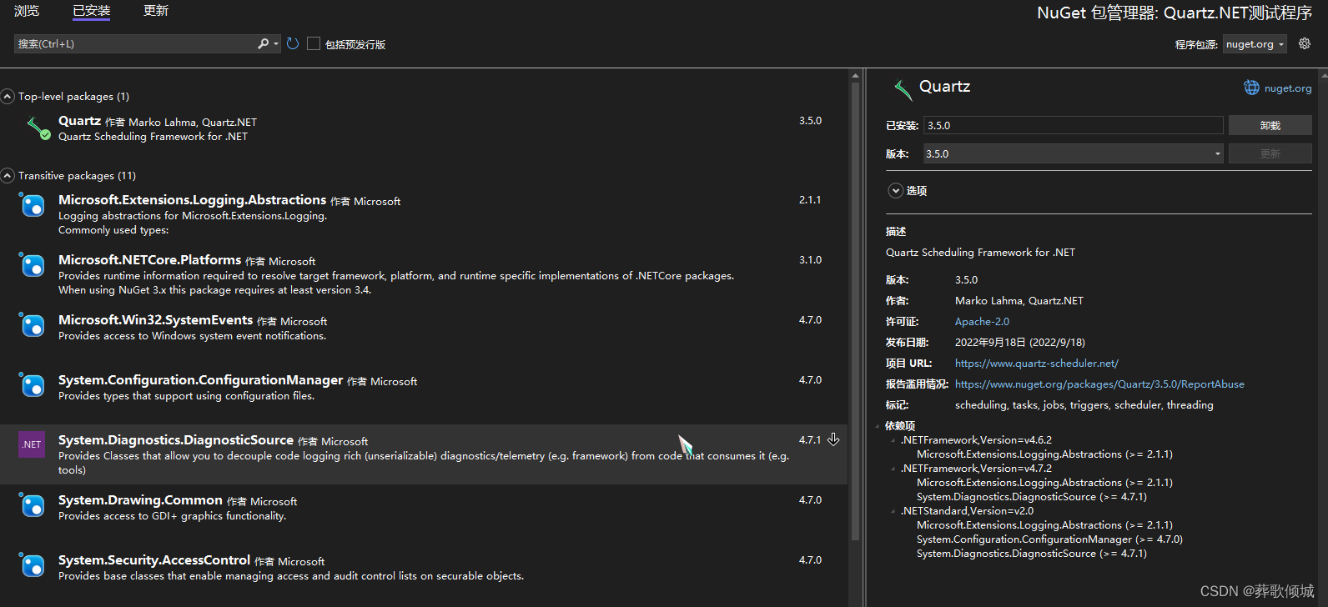1328x607 pixels.
Task: Collapse .NETStandard v2.0 dependency node
Action: [x=893, y=511]
